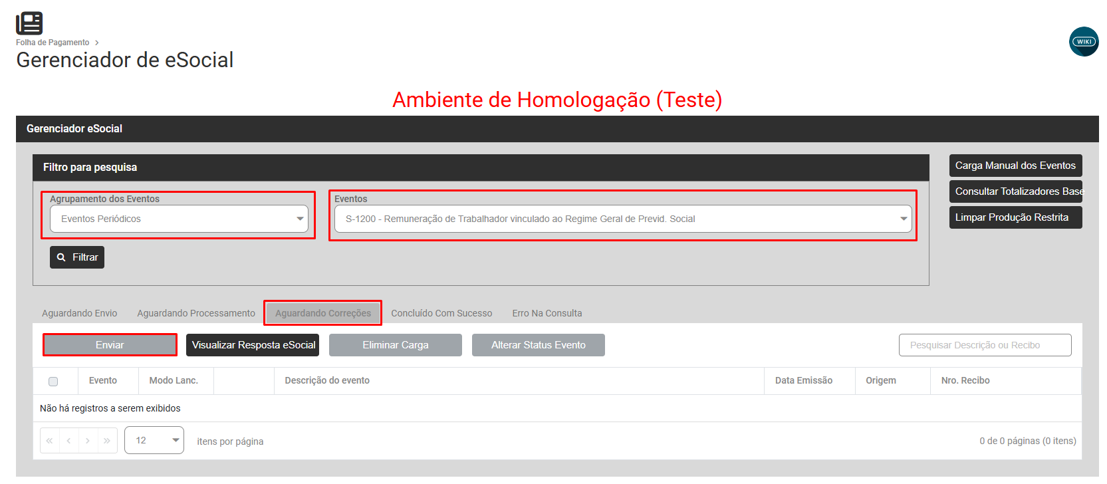Go to last page of results
This screenshot has width=1107, height=484.
click(107, 441)
